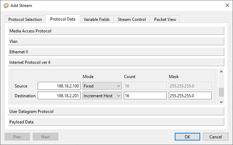Open the Destination Mode dropdown Increment Host
The width and height of the screenshot is (233, 145).
click(x=102, y=96)
